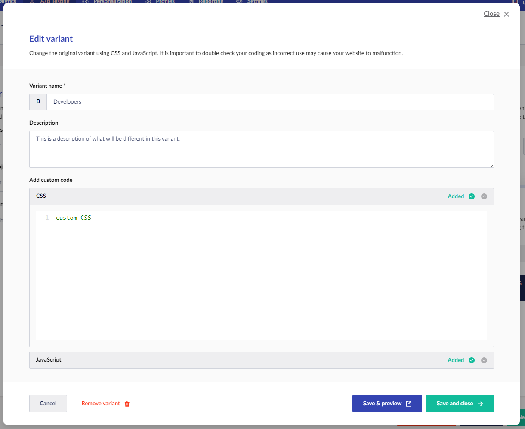Click the X icon beside Close
Image resolution: width=525 pixels, height=429 pixels.
click(506, 14)
